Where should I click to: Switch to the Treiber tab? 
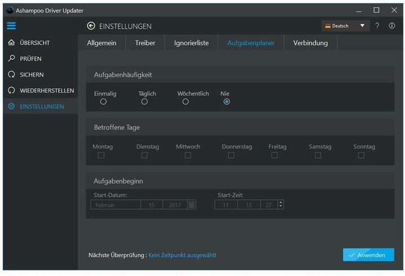(x=145, y=43)
